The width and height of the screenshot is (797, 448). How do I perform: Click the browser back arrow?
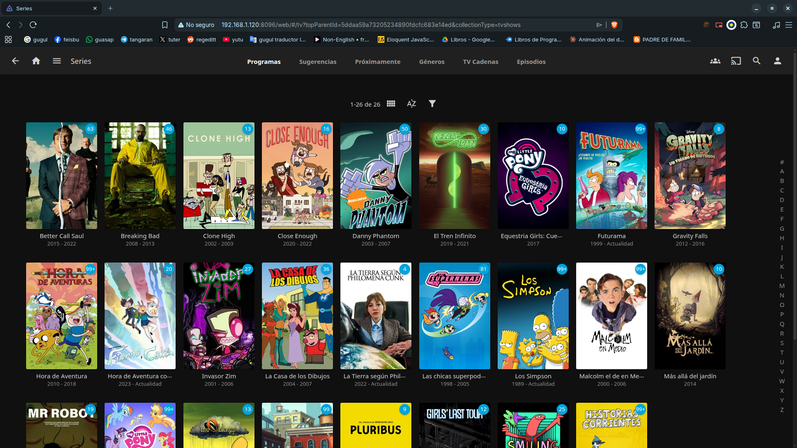click(x=8, y=25)
